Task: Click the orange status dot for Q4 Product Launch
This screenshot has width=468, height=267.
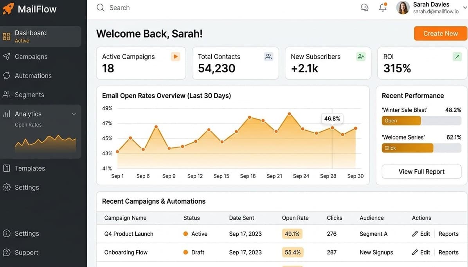Action: pos(185,234)
